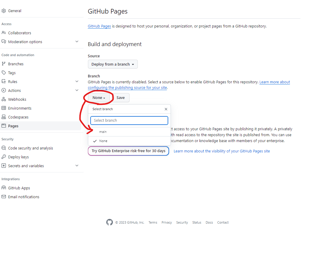Click the Codespaces icon
The image size is (309, 262).
pos(4,117)
